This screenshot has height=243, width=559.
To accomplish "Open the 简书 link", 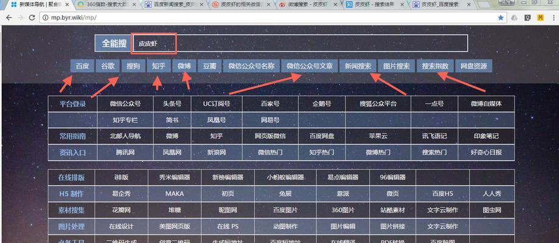I will pos(172,120).
